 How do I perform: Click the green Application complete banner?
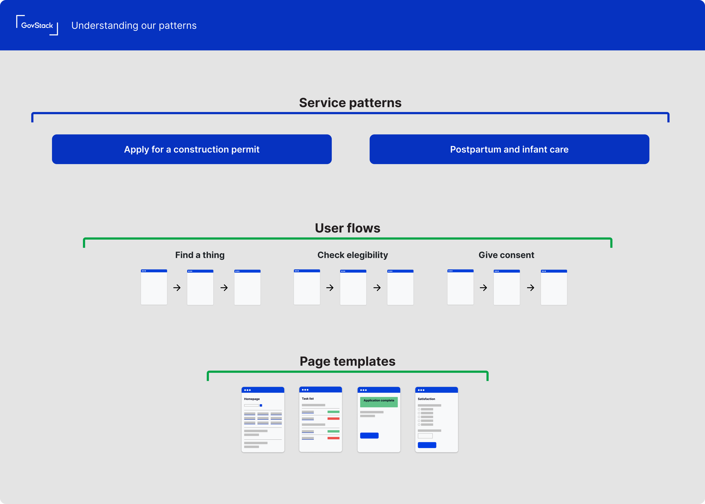pyautogui.click(x=379, y=402)
